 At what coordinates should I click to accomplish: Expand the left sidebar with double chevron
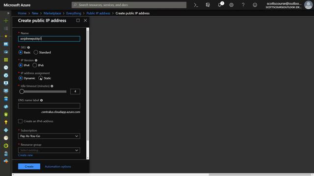pyautogui.click(x=8, y=13)
